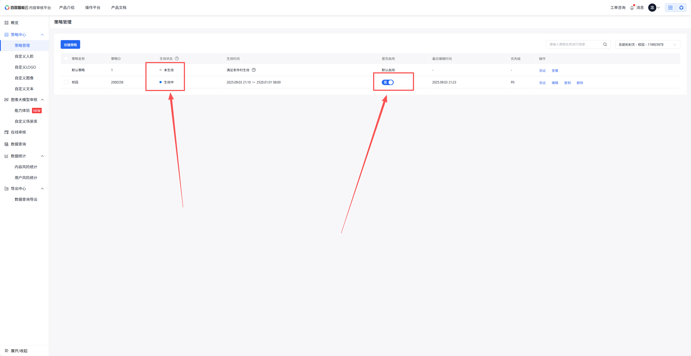Open the notification bell messages

(x=632, y=8)
